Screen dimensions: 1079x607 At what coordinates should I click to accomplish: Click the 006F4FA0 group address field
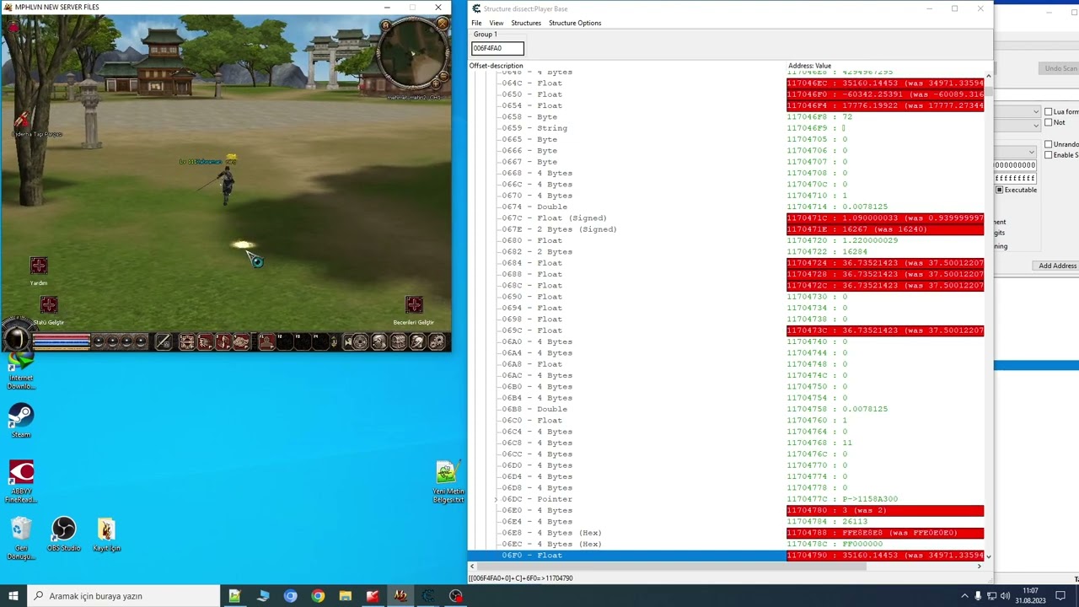point(497,48)
